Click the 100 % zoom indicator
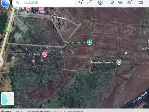Image resolution: width=149 pixels, height=112 pixels. [19, 111]
